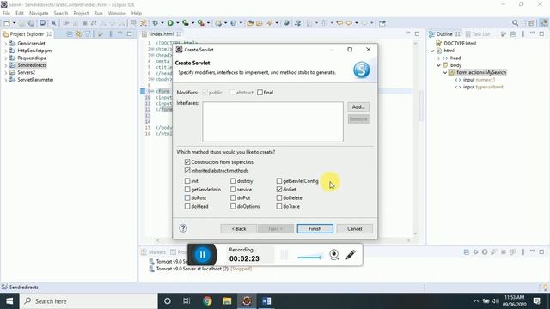Expand the Sendredirects project
This screenshot has width=550, height=309.
pyautogui.click(x=6, y=65)
